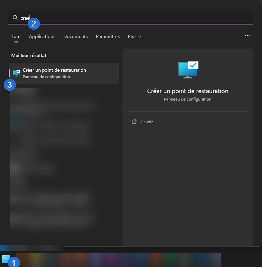Click "Panneau de configuration" label in preview pane
Screen dimensions: 262x267
point(188,99)
